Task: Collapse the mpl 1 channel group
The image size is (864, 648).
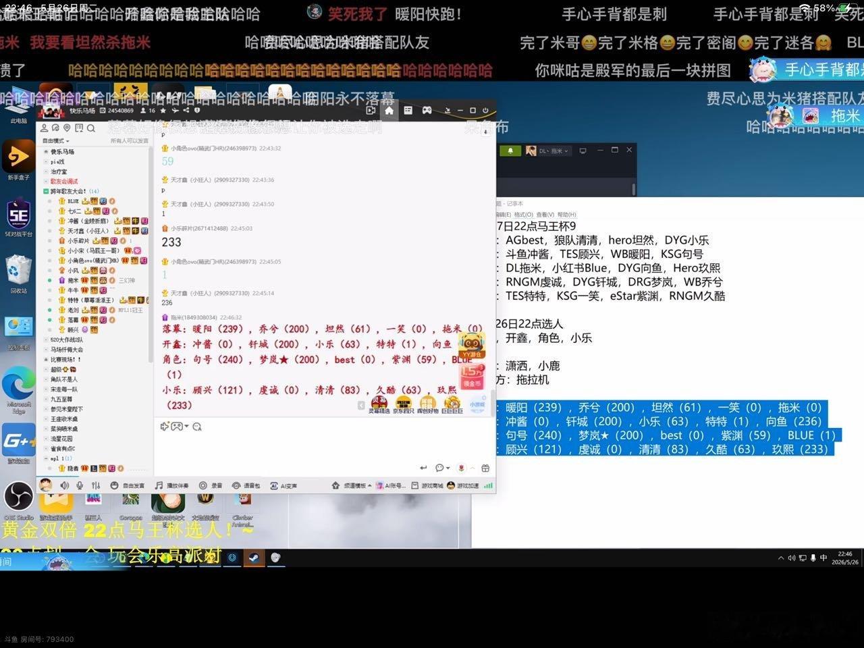Action: click(46, 458)
